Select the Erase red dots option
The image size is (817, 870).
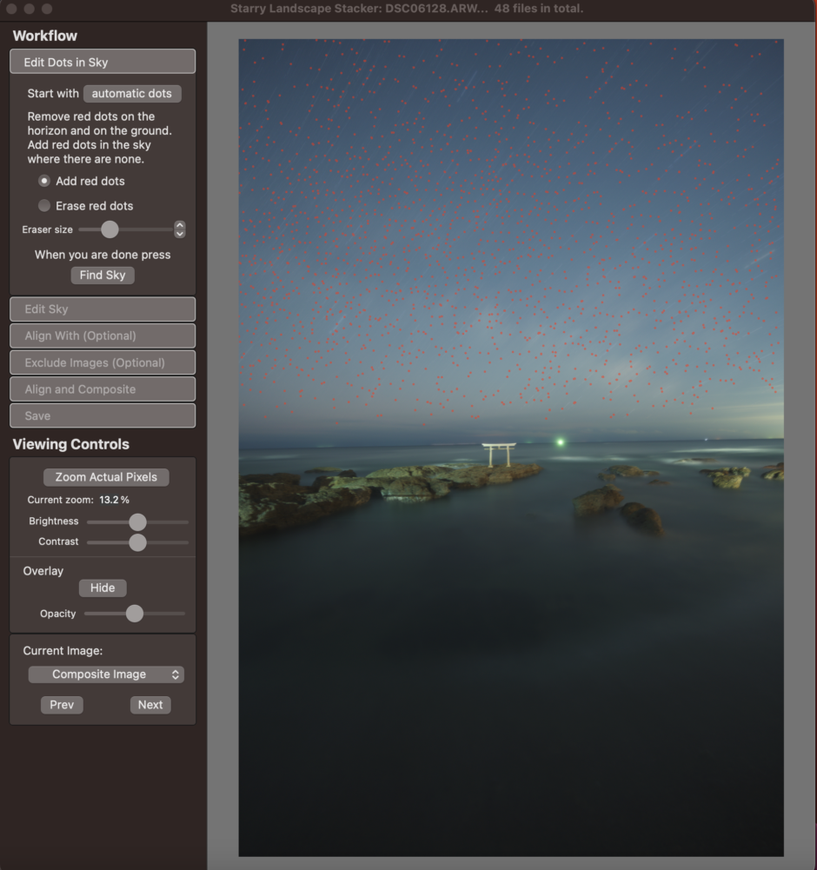pos(44,206)
